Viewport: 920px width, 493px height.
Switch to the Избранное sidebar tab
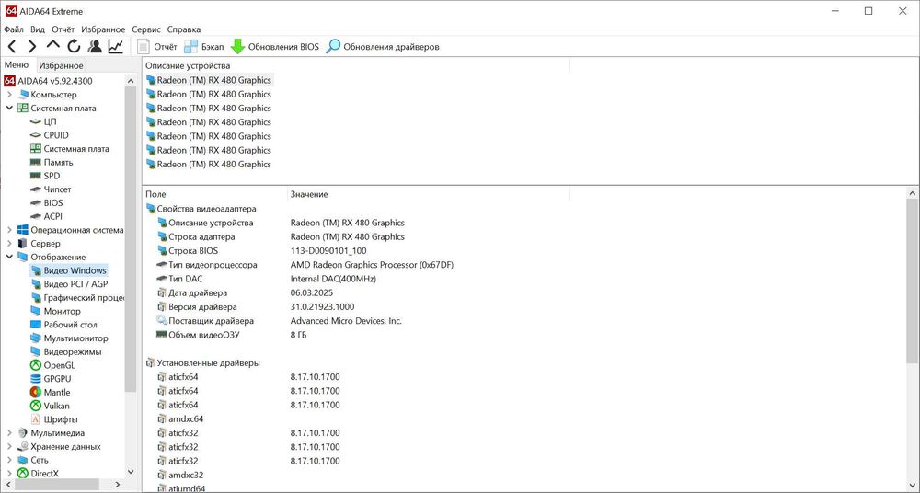tap(61, 65)
